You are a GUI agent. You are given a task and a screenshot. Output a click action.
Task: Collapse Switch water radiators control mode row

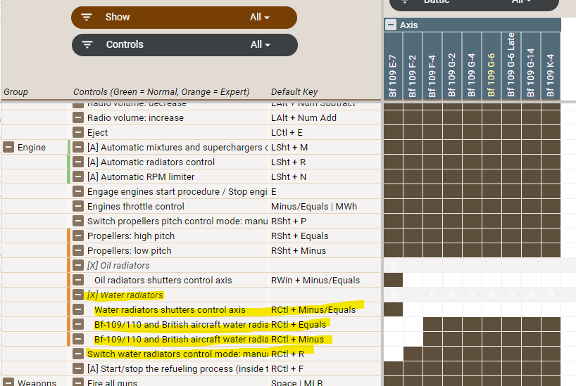pos(78,354)
